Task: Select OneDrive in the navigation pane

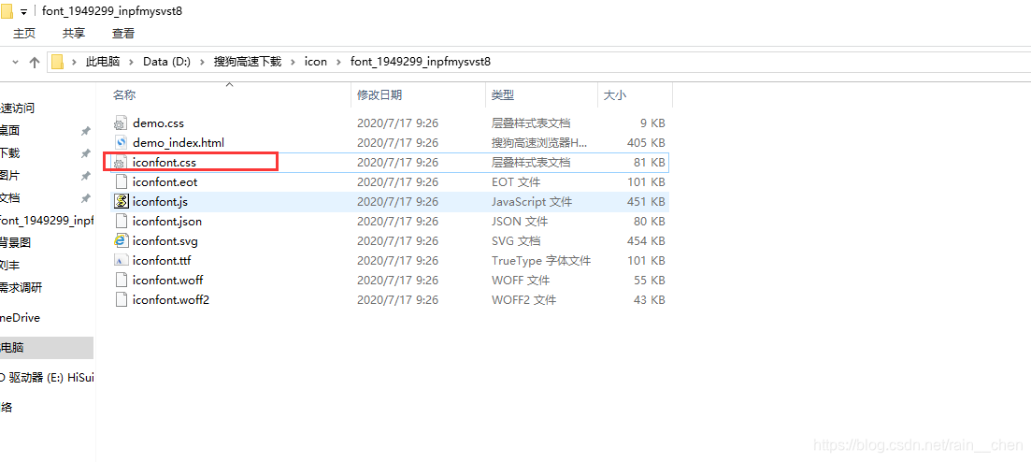Action: click(20, 318)
